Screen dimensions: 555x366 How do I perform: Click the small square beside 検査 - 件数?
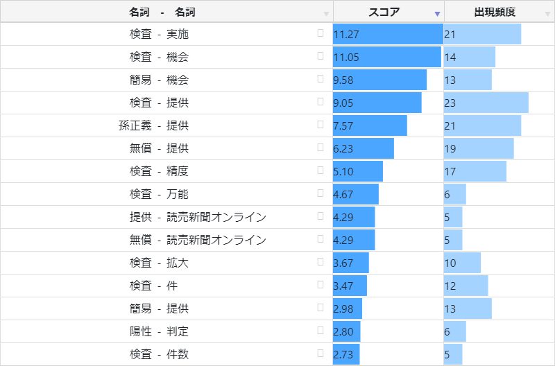[321, 354]
